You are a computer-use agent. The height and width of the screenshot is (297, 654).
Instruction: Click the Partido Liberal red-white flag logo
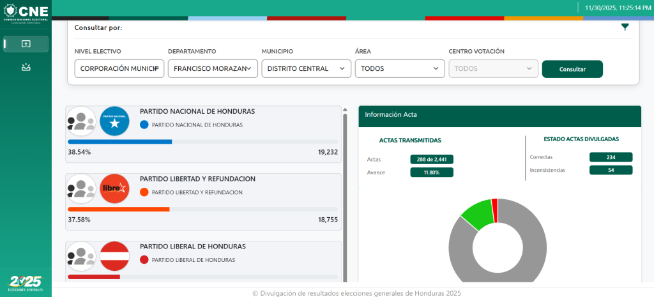(x=115, y=257)
